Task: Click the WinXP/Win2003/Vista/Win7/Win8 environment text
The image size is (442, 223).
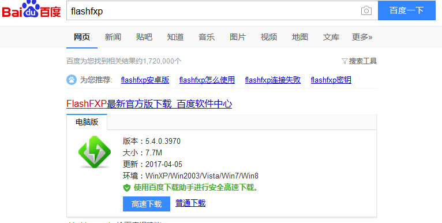Action: 202,176
